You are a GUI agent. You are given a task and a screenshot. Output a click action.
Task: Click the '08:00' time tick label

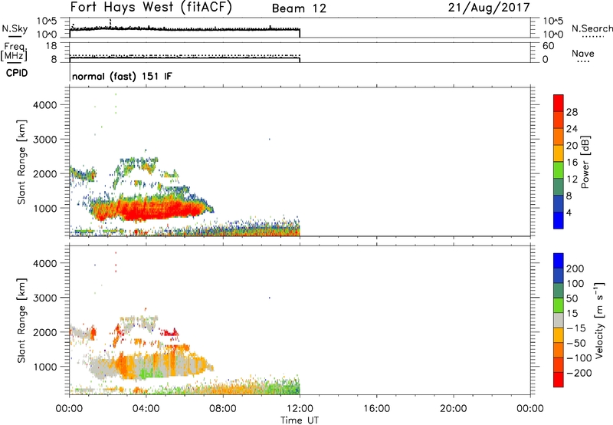223,409
